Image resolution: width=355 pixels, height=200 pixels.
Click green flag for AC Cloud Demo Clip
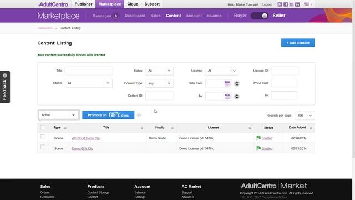258,138
